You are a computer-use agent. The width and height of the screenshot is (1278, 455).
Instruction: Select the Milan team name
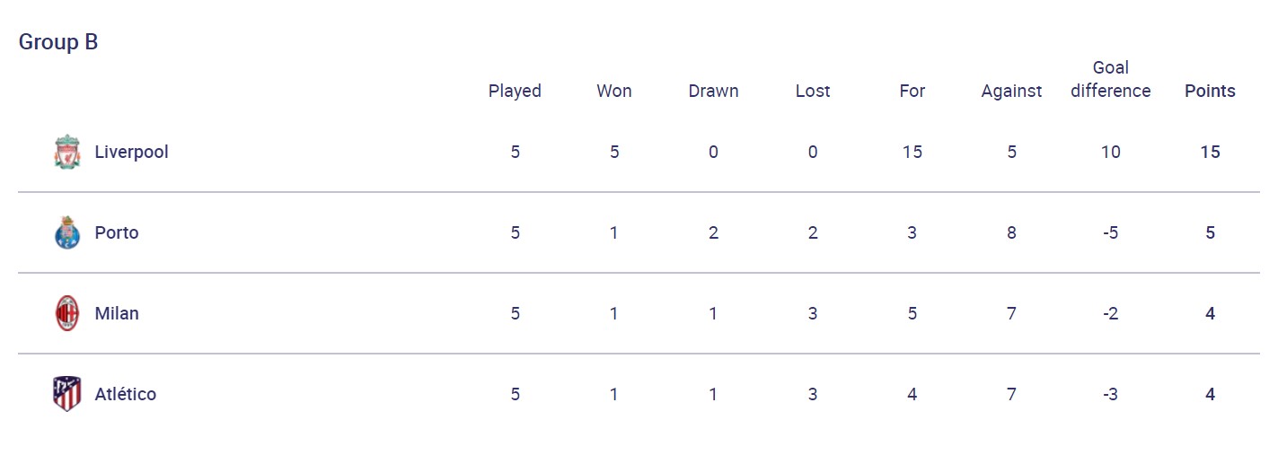[x=117, y=313]
